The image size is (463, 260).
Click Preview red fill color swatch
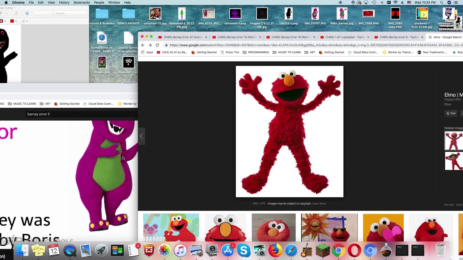click(12, 21)
